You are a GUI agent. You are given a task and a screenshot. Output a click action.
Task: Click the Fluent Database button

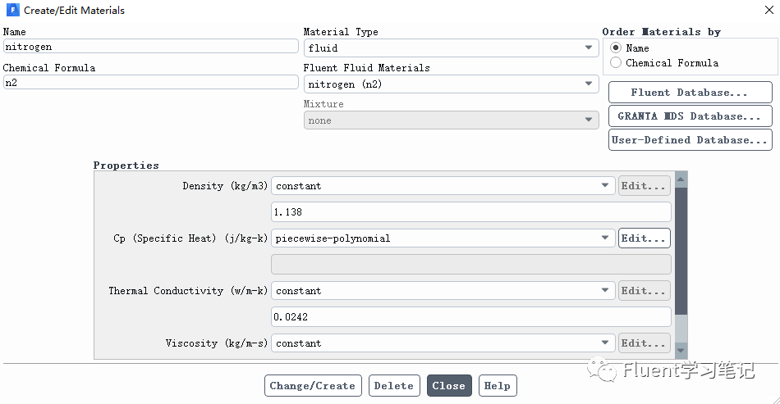click(690, 93)
